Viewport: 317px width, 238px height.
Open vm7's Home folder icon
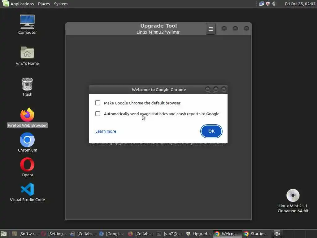point(27,52)
